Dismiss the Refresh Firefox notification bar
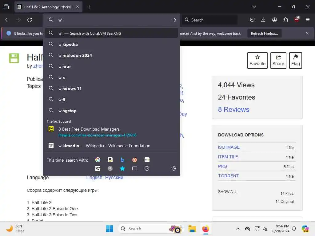This screenshot has width=315, height=236. pyautogui.click(x=307, y=33)
